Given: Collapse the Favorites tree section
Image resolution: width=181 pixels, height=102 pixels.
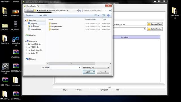Looking at the screenshot, I should point(25,20).
